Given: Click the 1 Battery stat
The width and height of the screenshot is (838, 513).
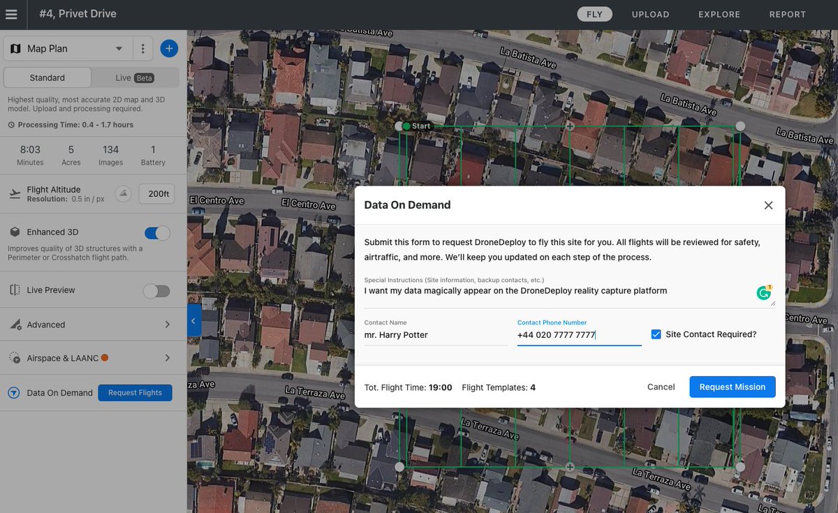Looking at the screenshot, I should coord(153,156).
